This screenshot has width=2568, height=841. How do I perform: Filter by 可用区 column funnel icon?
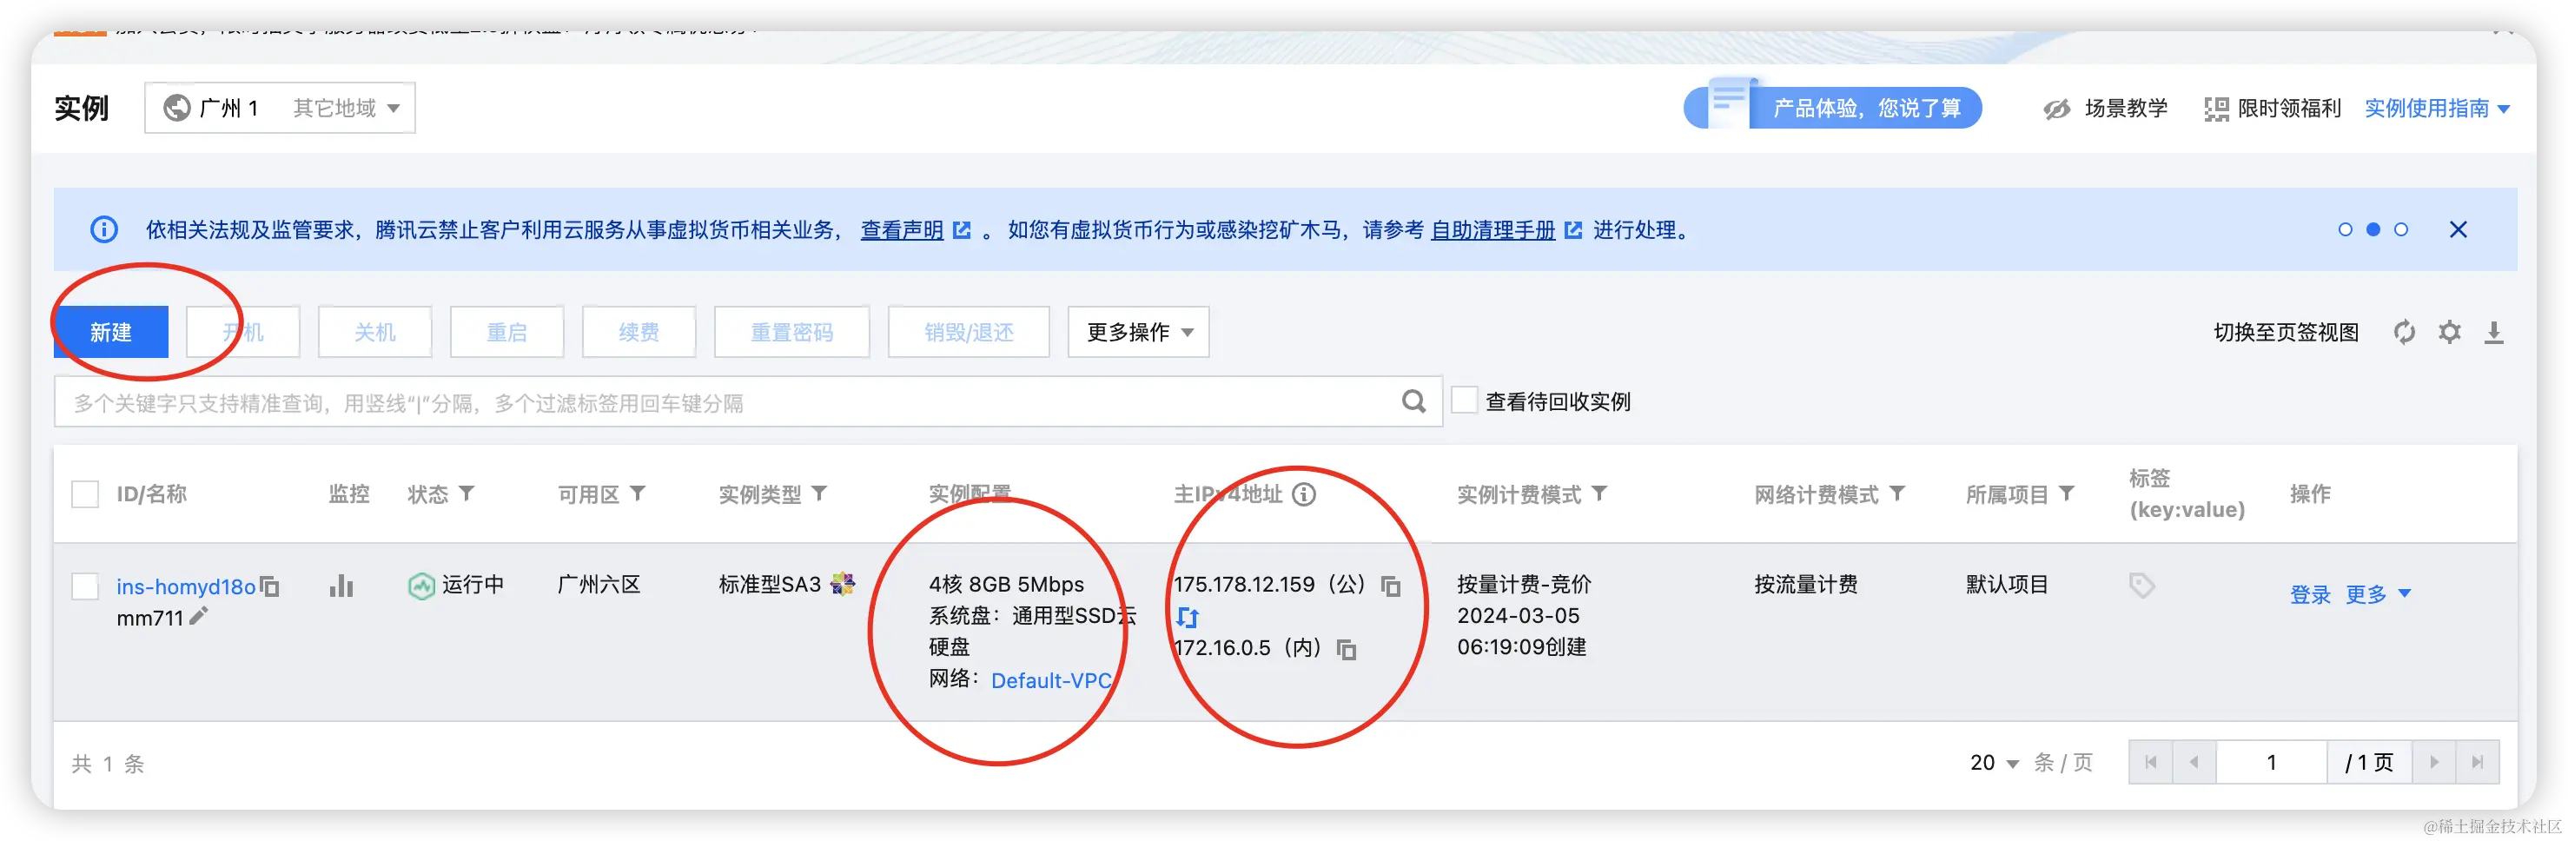pos(638,493)
